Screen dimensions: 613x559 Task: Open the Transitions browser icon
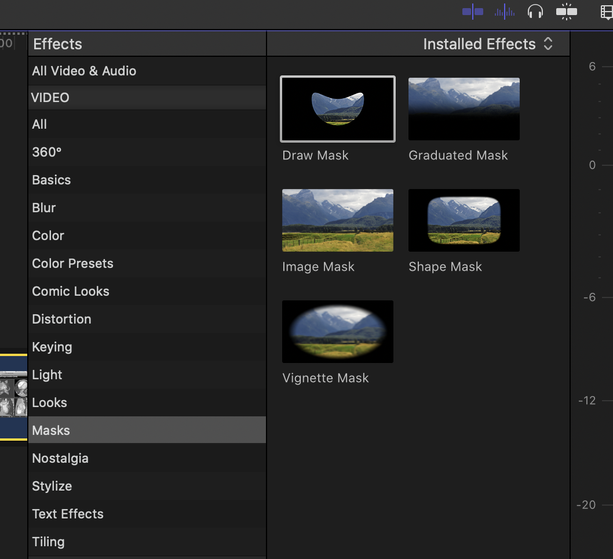pos(567,12)
